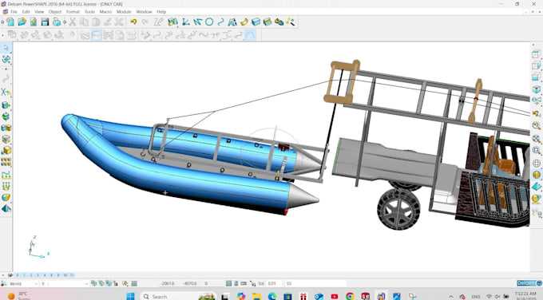
Task: Open the World workplane dropdown
Action: pyautogui.click(x=22, y=284)
